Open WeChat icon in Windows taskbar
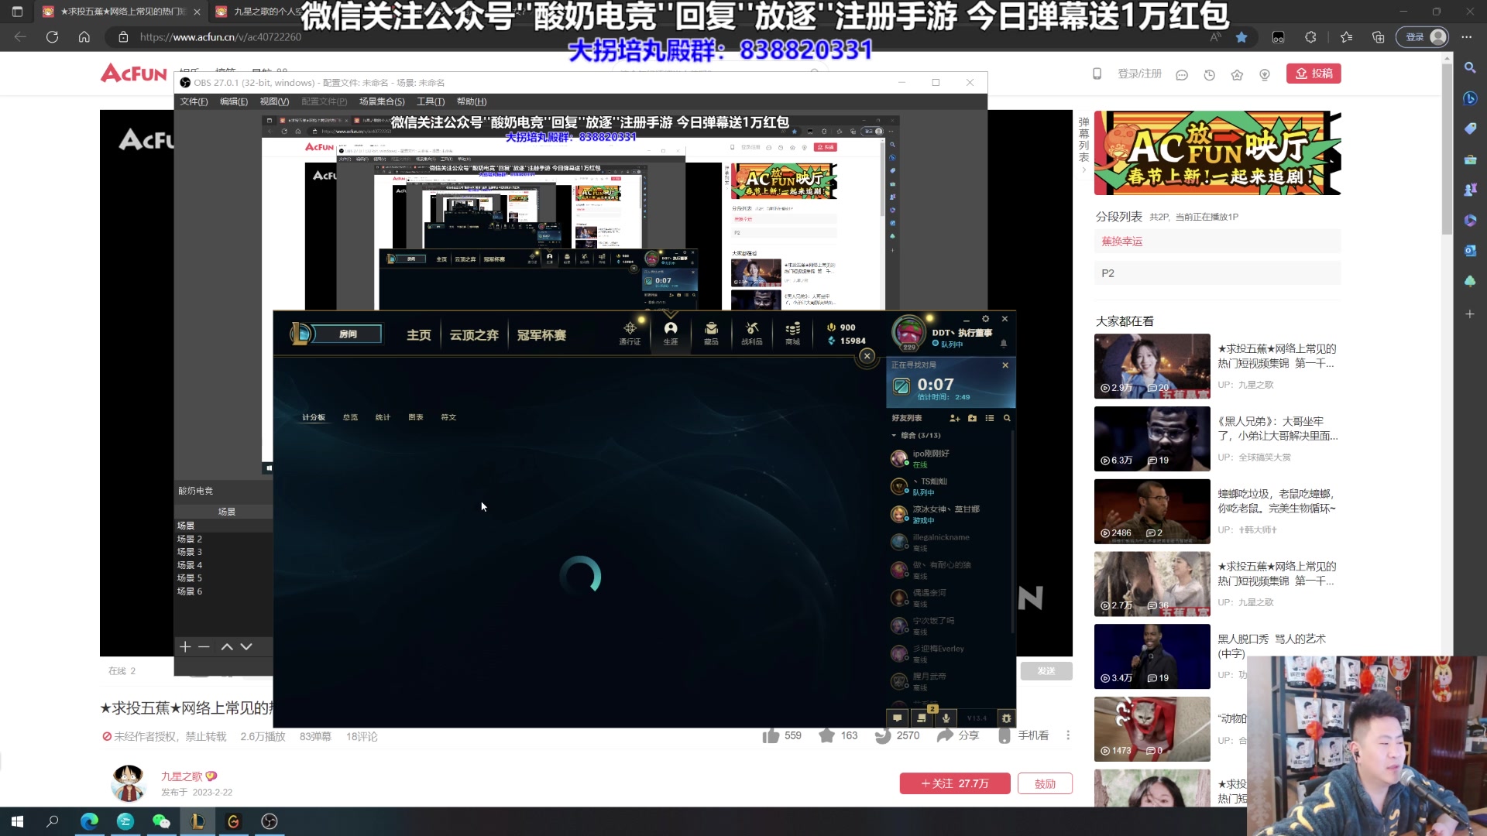 [161, 821]
